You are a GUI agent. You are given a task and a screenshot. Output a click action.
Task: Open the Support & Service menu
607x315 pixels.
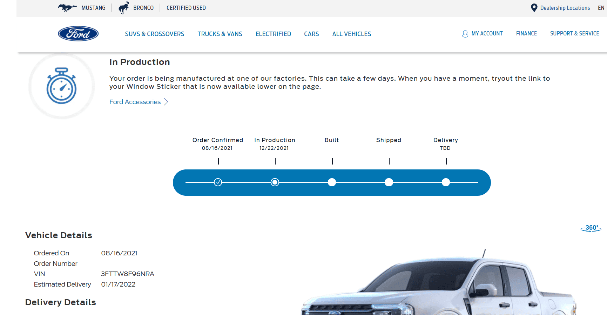pos(574,34)
